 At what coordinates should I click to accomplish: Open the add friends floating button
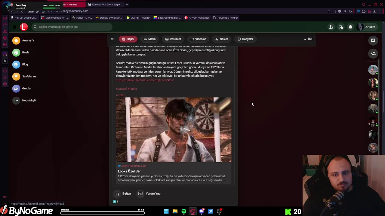373,53
